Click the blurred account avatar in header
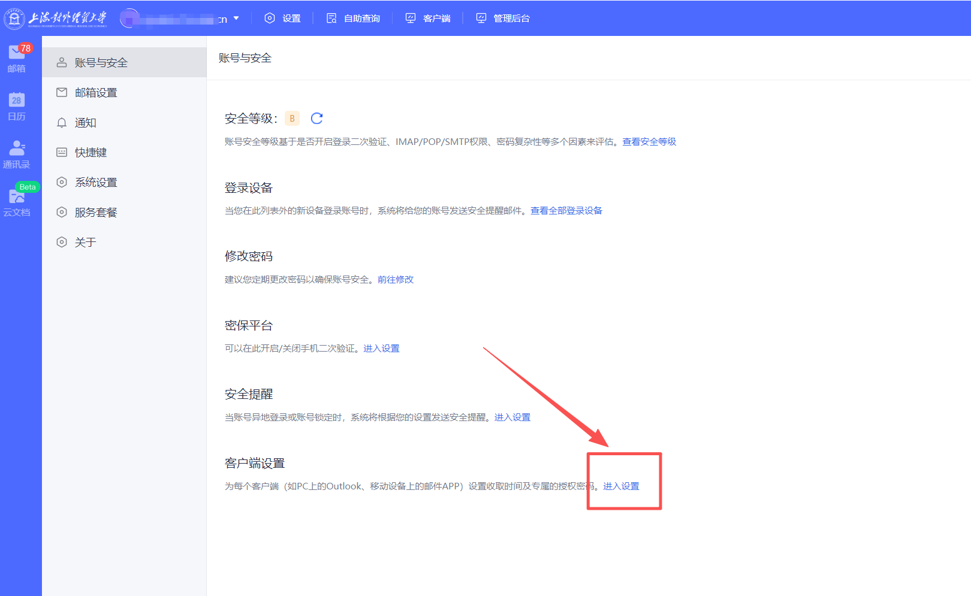Image resolution: width=971 pixels, height=596 pixels. tap(129, 19)
